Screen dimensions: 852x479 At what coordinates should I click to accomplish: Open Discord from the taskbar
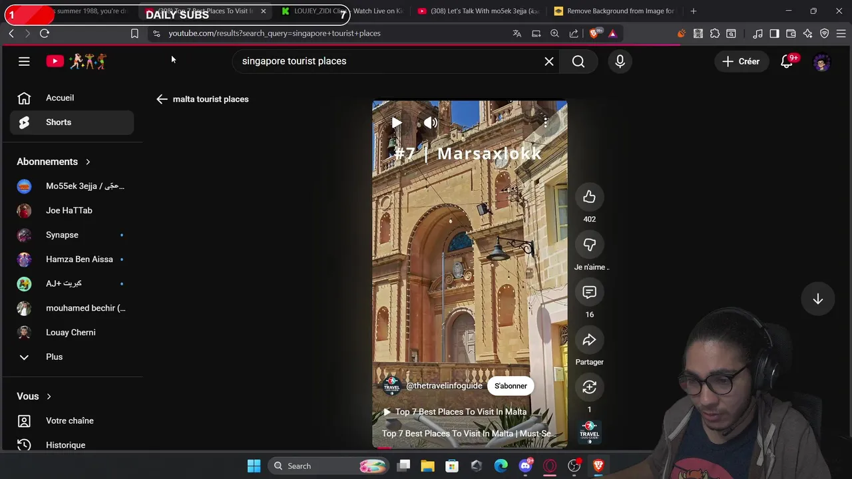[x=525, y=466]
